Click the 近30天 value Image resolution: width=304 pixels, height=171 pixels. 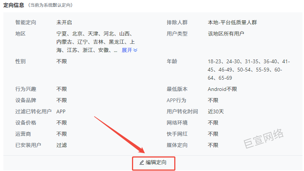[216, 112]
